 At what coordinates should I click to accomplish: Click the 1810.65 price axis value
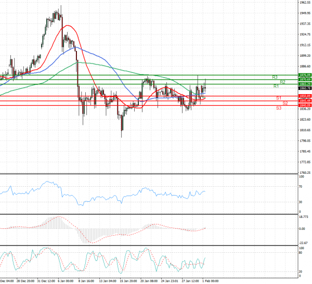click(305, 130)
